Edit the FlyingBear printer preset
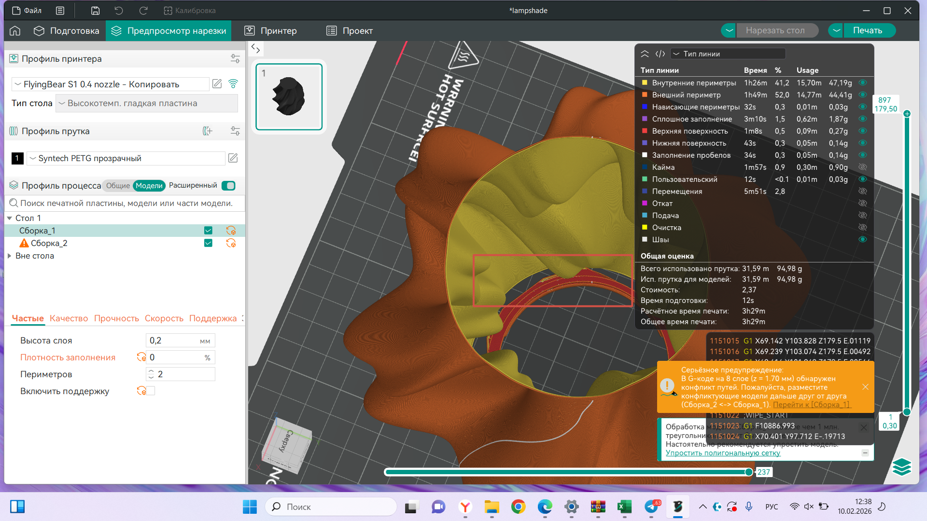This screenshot has width=927, height=521. click(217, 84)
